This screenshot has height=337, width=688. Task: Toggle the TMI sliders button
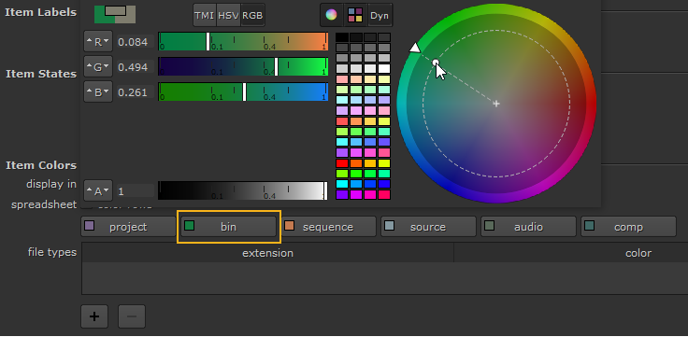coord(205,15)
